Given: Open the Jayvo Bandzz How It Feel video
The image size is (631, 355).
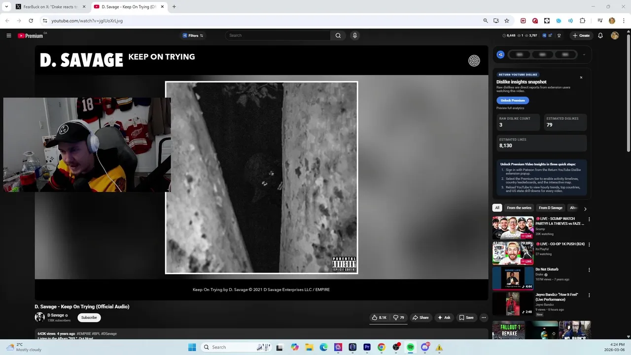Looking at the screenshot, I should (x=513, y=304).
